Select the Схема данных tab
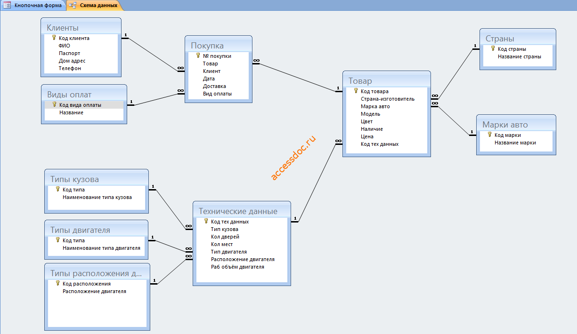Viewport: 577px width, 334px height. [x=94, y=6]
